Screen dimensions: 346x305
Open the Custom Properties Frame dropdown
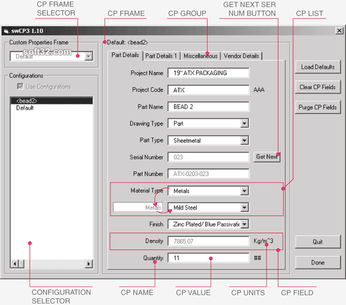pos(88,56)
